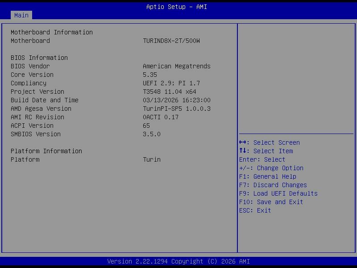Select the Project Version label
Image resolution: width=357 pixels, height=268 pixels.
(x=37, y=92)
